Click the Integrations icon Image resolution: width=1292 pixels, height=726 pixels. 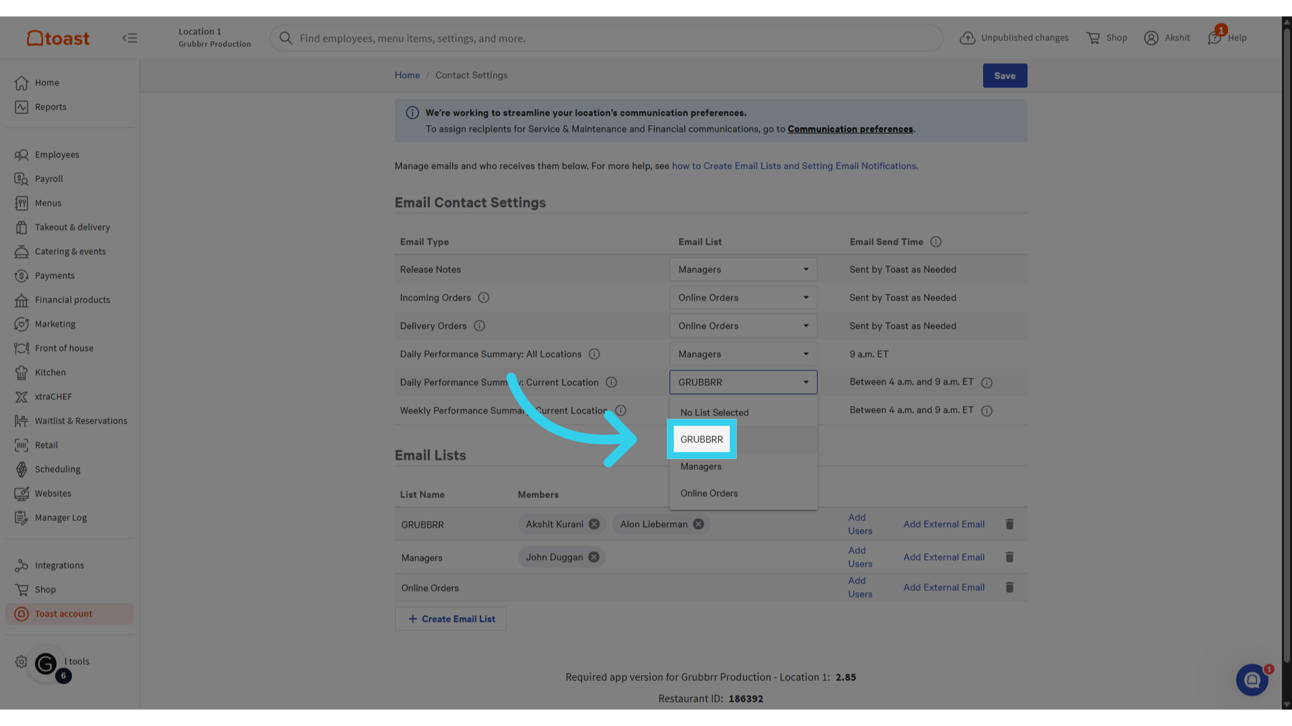(x=22, y=565)
